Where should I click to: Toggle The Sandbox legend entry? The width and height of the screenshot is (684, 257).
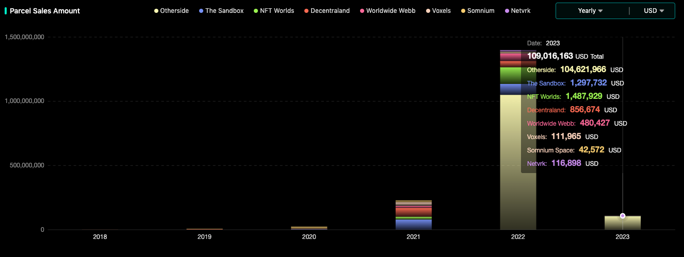(x=221, y=11)
